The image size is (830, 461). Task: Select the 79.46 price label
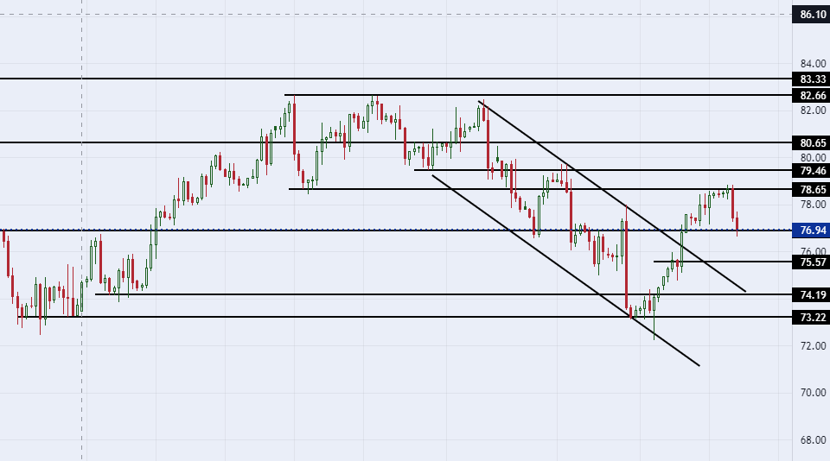pyautogui.click(x=811, y=170)
